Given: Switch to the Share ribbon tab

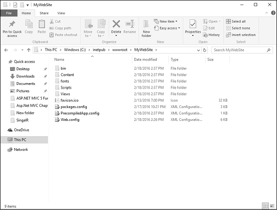Looking at the screenshot, I should (44, 13).
